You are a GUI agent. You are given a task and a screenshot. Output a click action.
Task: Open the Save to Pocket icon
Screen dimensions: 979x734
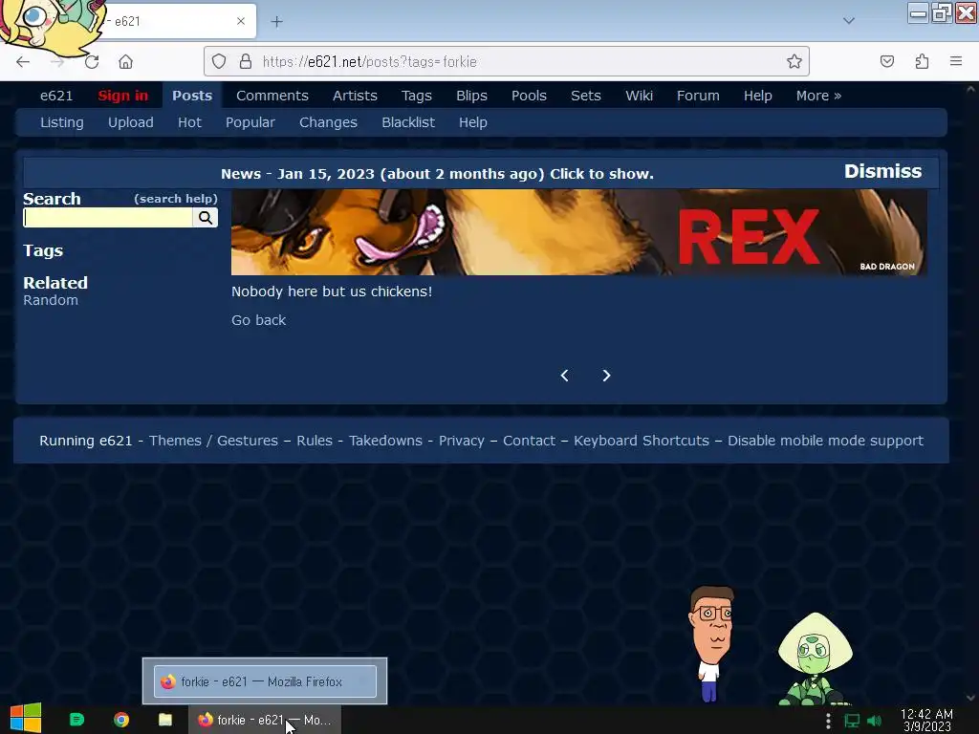pos(887,61)
